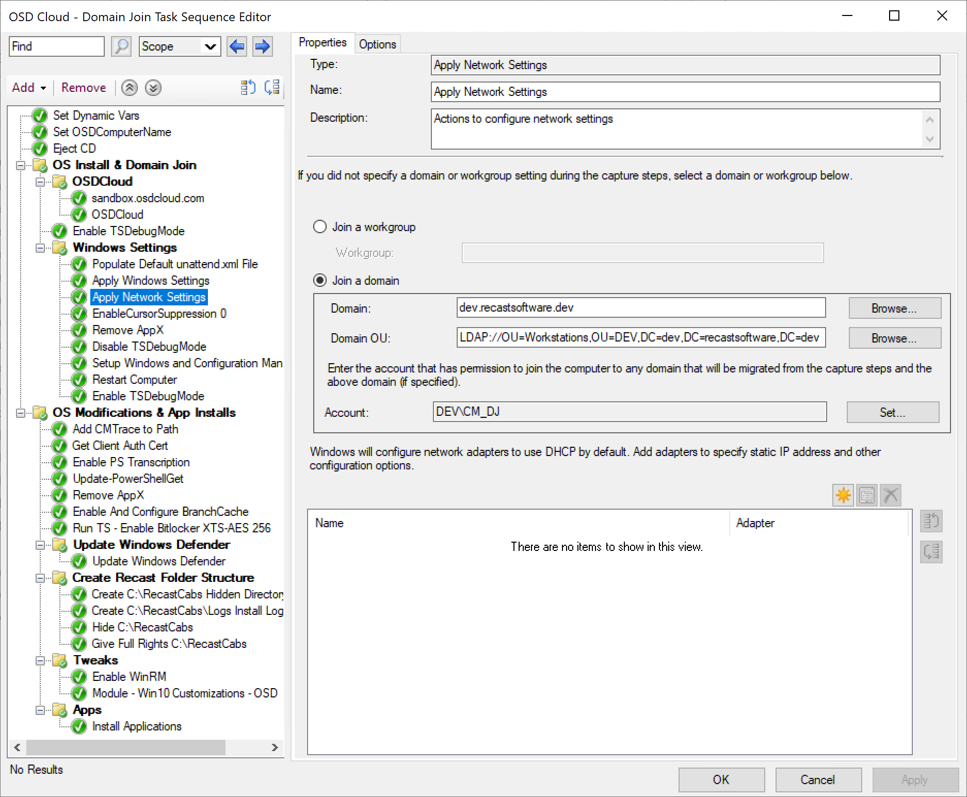This screenshot has height=797, width=967.
Task: Click the blue forward arrow icon
Action: [x=263, y=46]
